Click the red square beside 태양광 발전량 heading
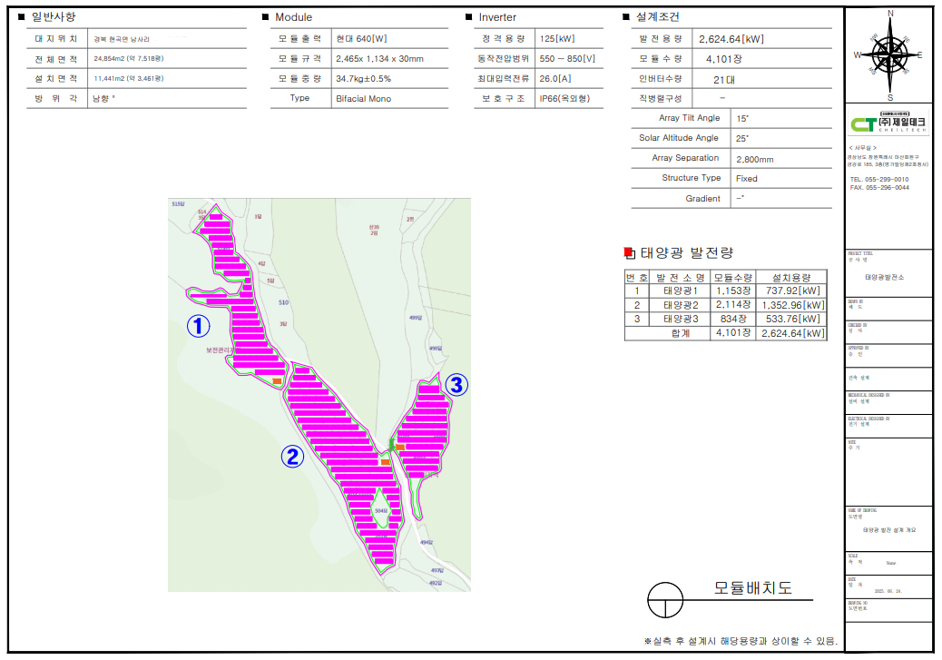Image resolution: width=942 pixels, height=660 pixels. pos(630,253)
